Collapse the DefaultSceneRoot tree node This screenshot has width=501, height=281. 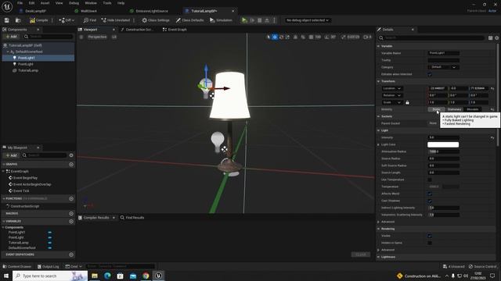(x=8, y=52)
